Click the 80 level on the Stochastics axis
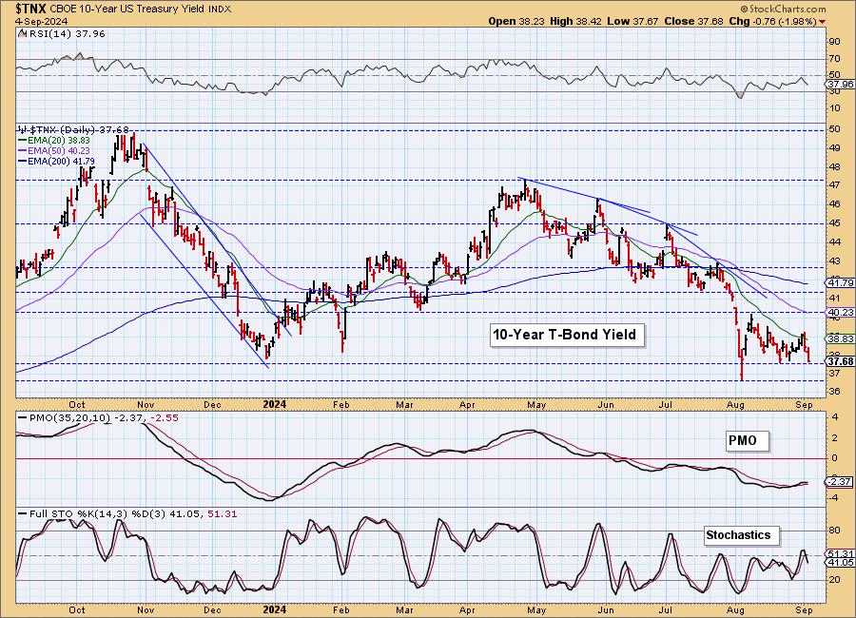This screenshot has width=856, height=618. coord(835,531)
